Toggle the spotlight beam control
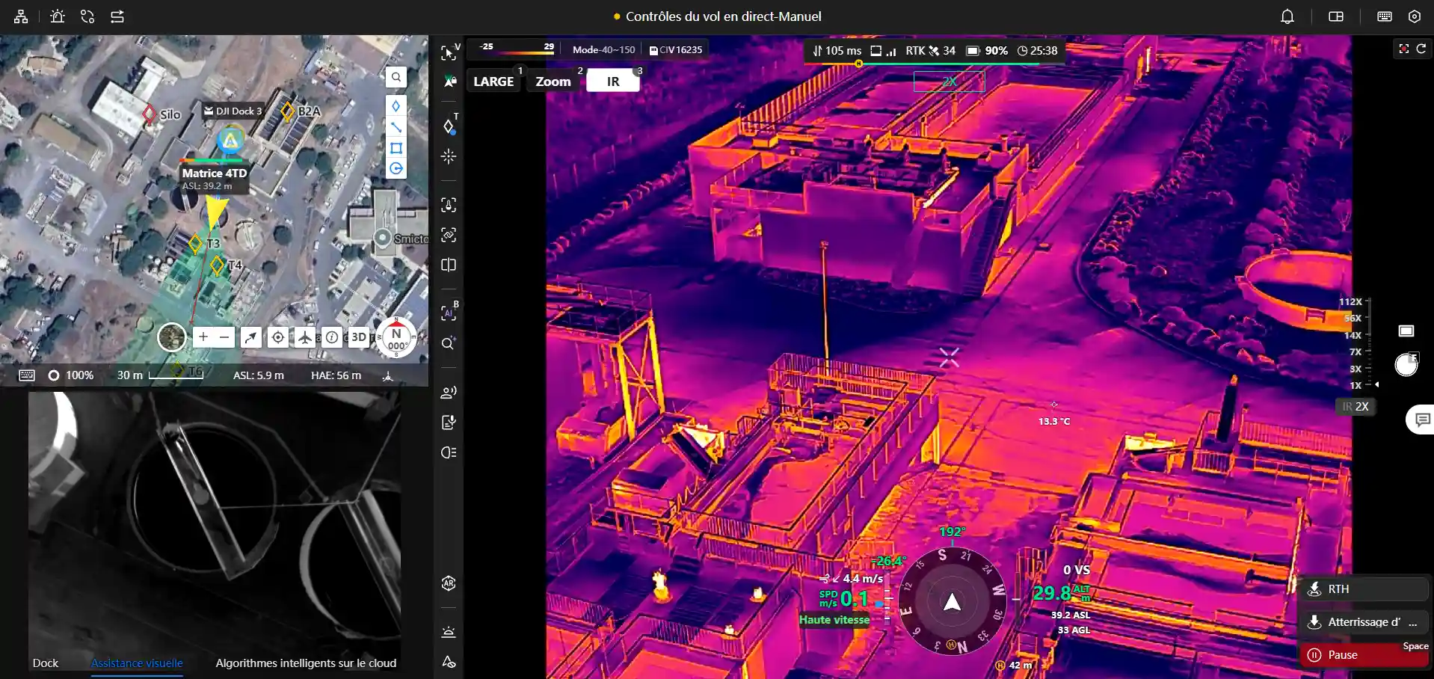The width and height of the screenshot is (1434, 679). point(449,452)
